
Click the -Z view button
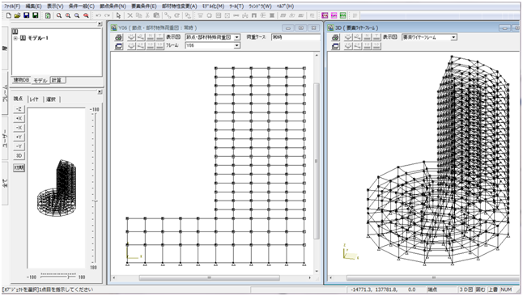[x=19, y=109]
